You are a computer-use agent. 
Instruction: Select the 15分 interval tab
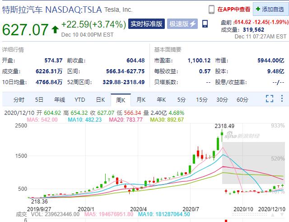pyautogui.click(x=202, y=100)
